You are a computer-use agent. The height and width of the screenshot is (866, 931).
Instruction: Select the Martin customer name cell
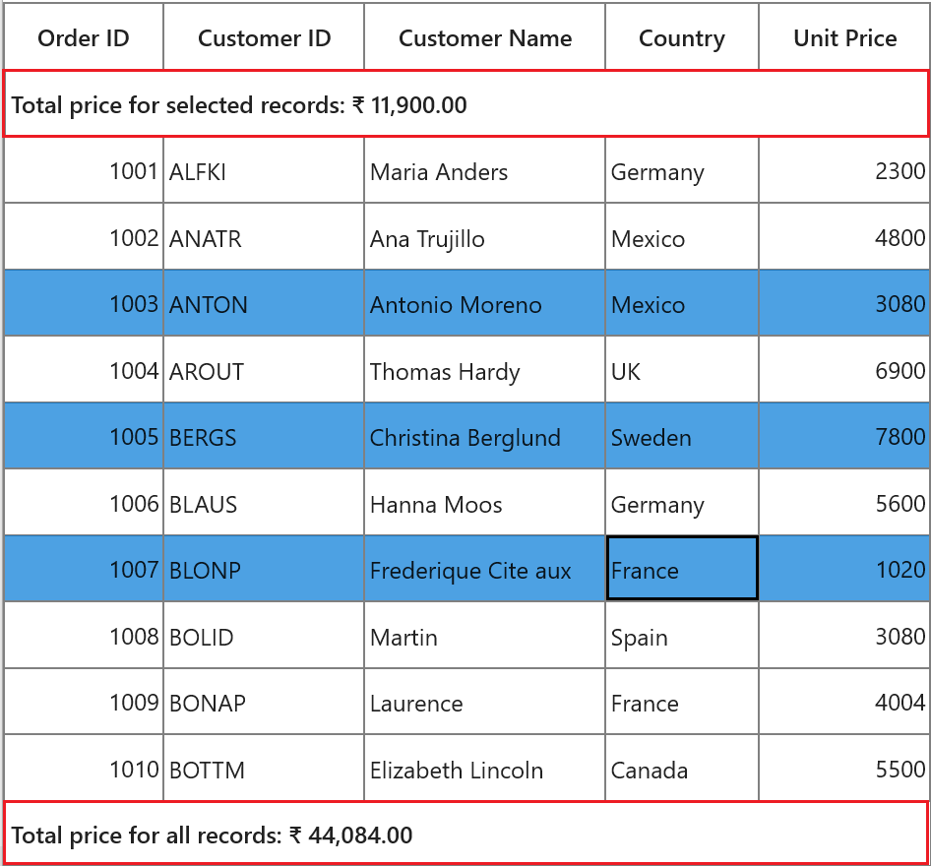point(484,635)
